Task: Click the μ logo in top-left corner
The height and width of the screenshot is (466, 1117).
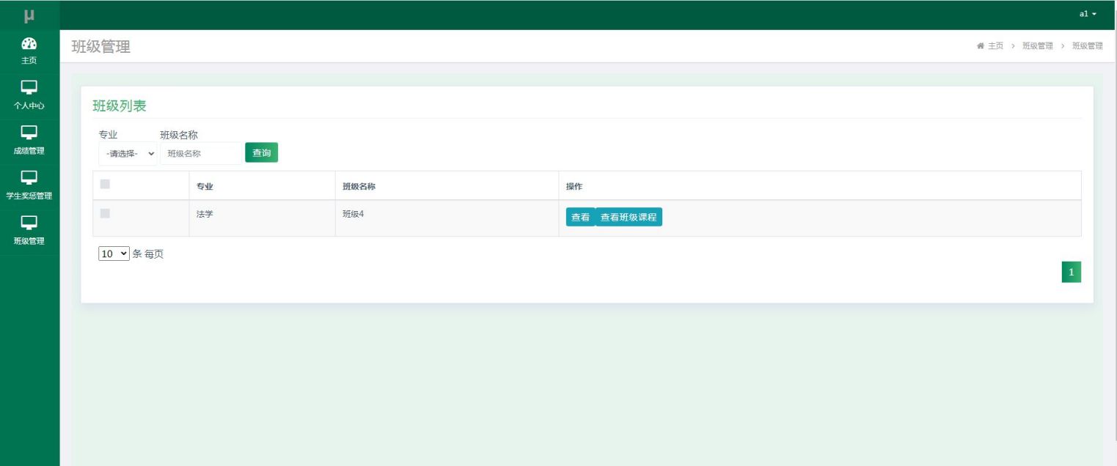Action: pos(29,15)
